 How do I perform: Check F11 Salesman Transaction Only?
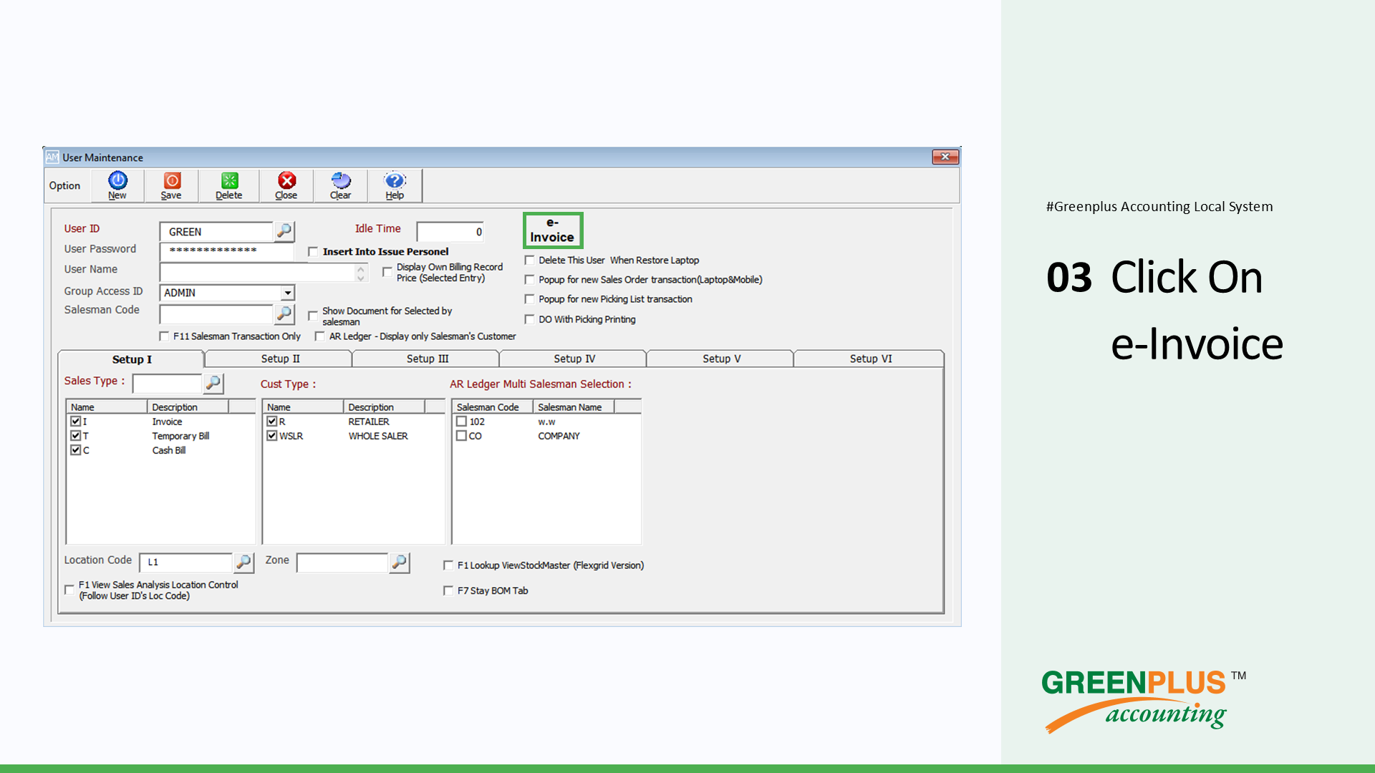pyautogui.click(x=164, y=336)
